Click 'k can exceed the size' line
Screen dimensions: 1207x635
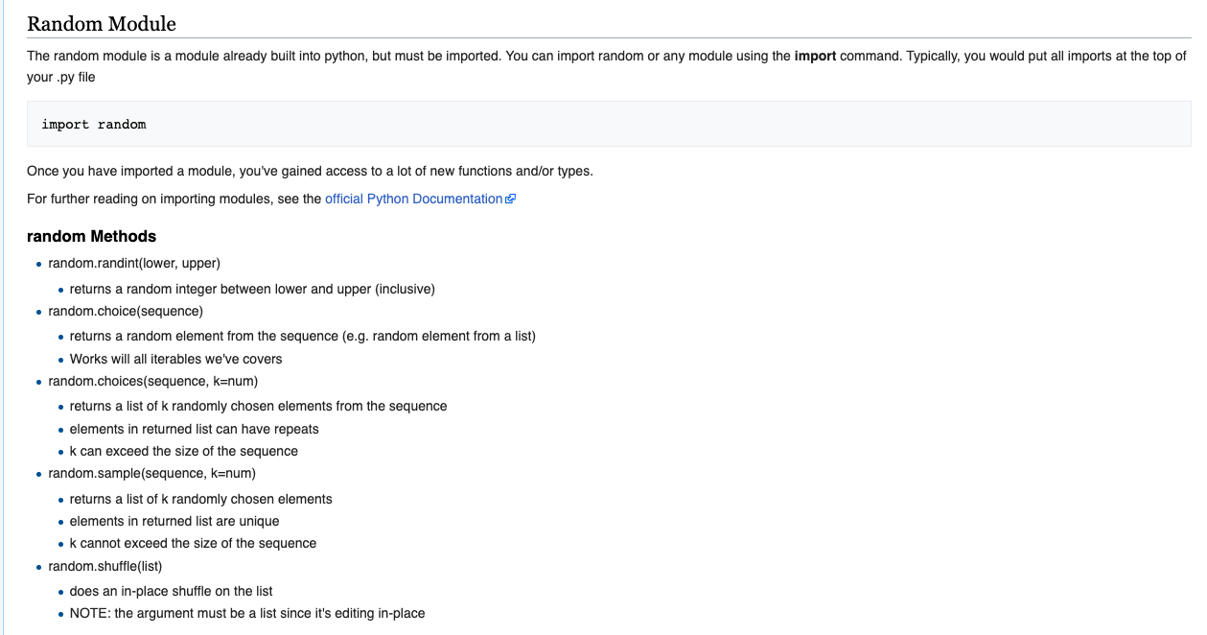pyautogui.click(x=184, y=451)
